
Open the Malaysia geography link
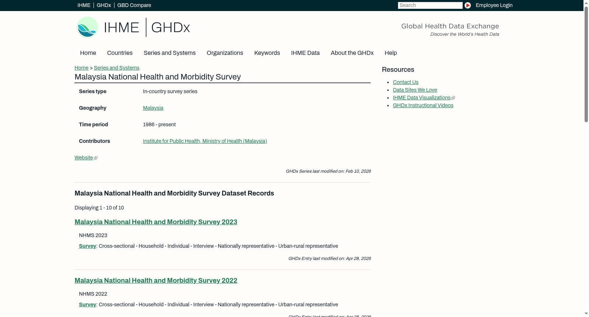pos(153,108)
